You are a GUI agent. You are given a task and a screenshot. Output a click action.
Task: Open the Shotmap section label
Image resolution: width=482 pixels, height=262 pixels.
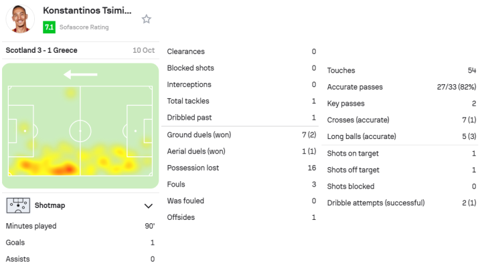pos(50,205)
